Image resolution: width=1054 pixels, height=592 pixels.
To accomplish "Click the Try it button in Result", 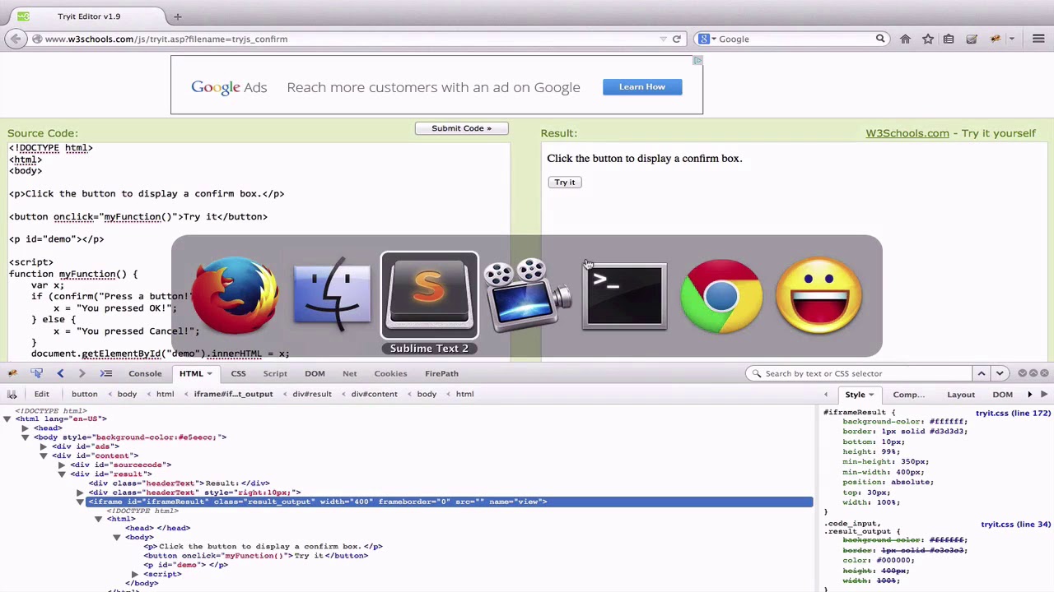I will coord(565,182).
